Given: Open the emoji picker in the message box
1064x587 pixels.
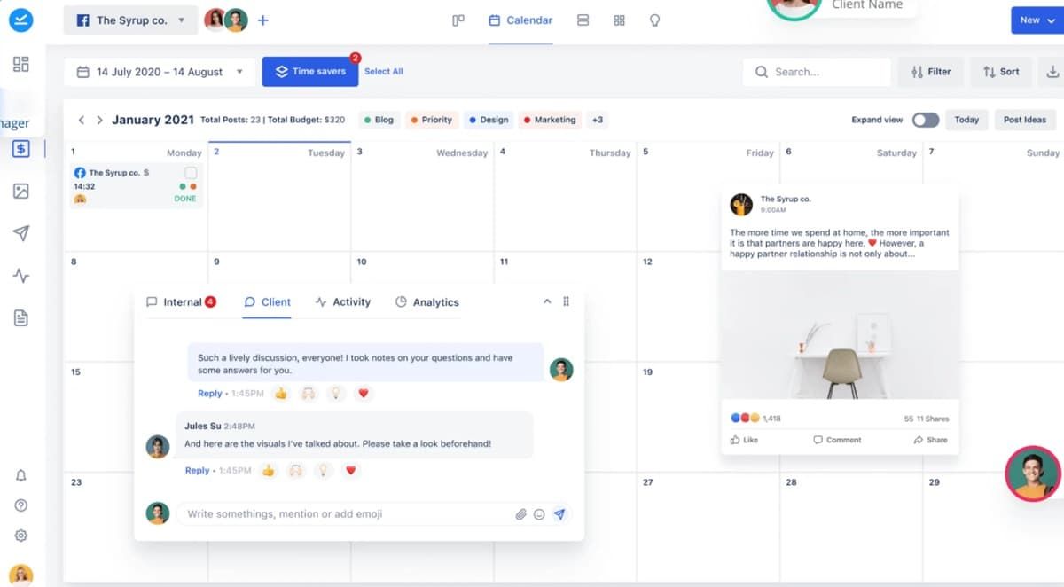Looking at the screenshot, I should 539,514.
